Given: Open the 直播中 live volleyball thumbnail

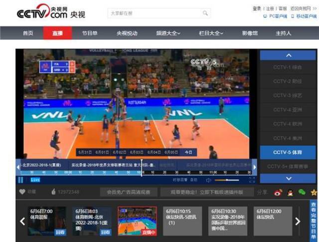Looking at the screenshot, I should [x=138, y=221].
